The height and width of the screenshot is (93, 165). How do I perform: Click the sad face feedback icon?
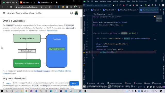151,87
